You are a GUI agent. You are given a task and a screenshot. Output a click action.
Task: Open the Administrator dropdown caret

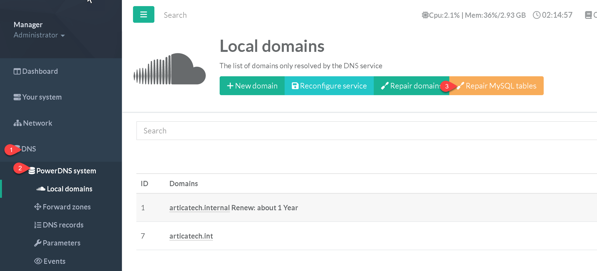click(x=63, y=36)
